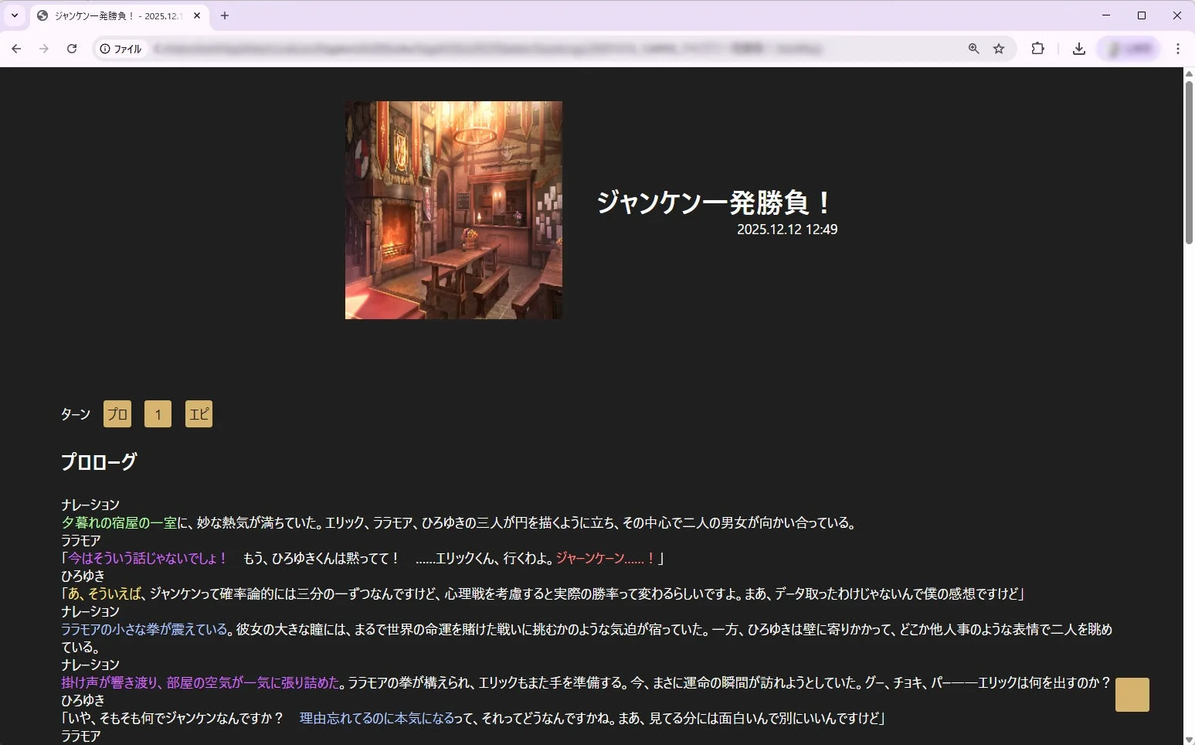
Task: Open the tab search chevron
Action: tap(13, 15)
